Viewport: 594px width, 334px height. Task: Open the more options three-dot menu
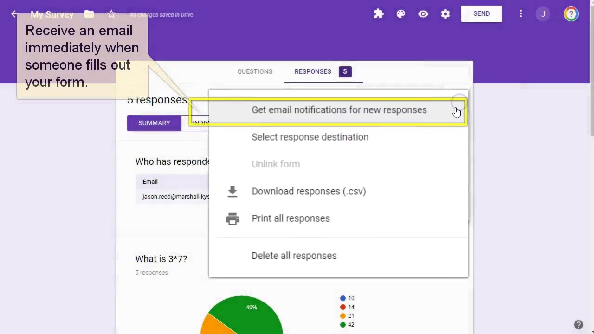coord(521,14)
